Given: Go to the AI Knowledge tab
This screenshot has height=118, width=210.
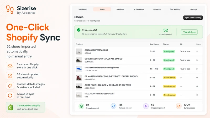Looking at the screenshot, I should point(139,9).
